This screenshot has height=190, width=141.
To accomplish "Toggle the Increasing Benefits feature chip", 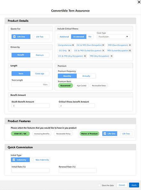I will tap(42, 134).
